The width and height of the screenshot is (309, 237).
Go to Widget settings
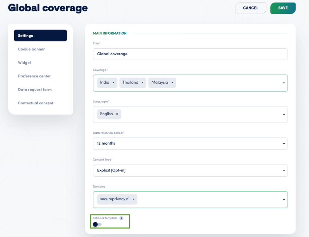coord(25,63)
